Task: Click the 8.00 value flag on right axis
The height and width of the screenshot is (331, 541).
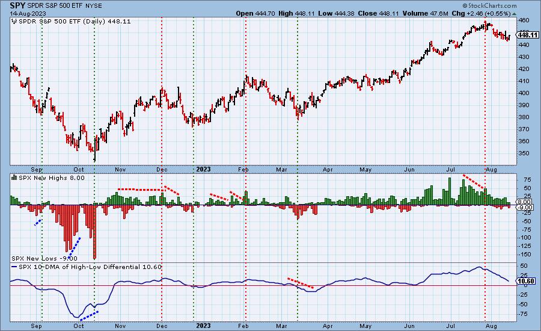Action: [x=525, y=202]
